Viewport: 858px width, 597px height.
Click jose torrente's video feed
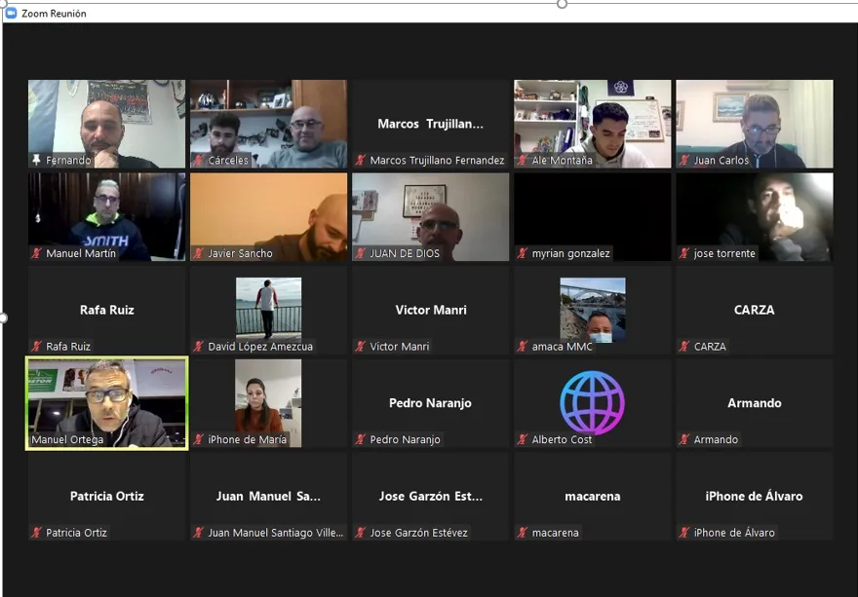pyautogui.click(x=754, y=216)
